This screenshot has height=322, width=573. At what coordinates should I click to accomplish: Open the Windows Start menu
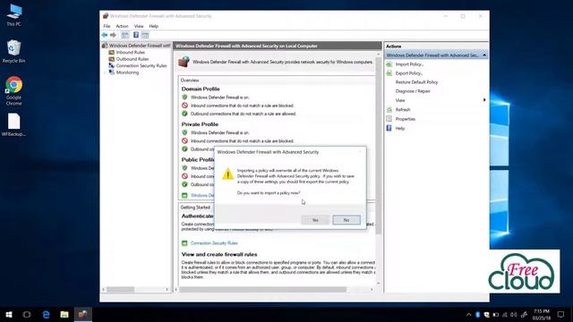click(9, 314)
